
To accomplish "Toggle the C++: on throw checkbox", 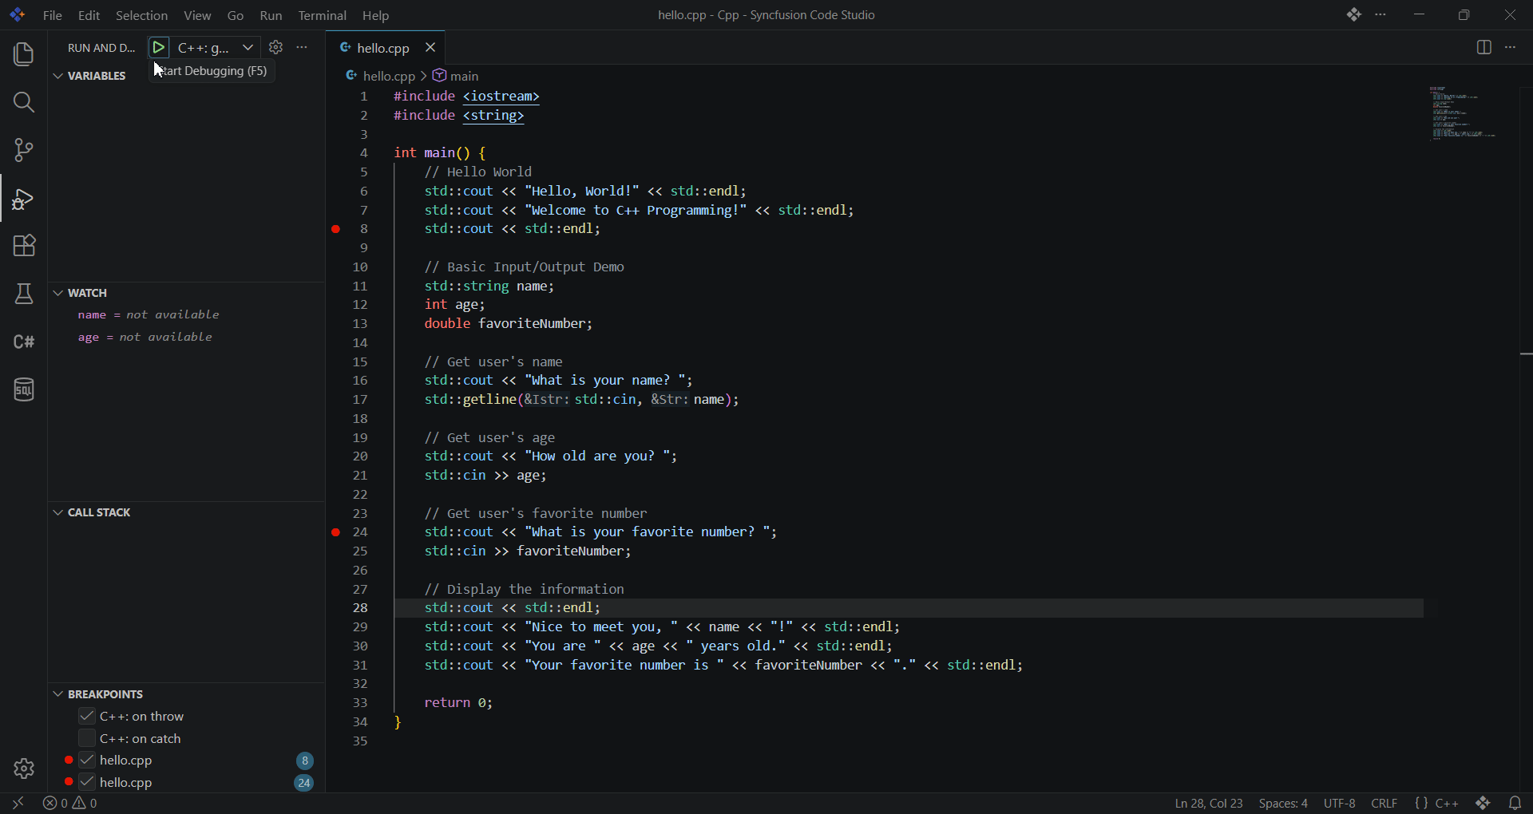I will (x=87, y=716).
